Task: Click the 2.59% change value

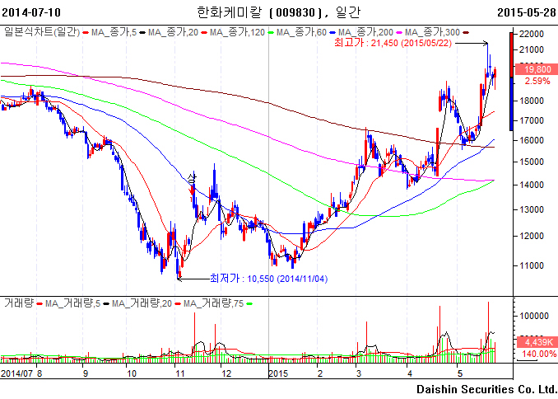Action: coord(537,81)
